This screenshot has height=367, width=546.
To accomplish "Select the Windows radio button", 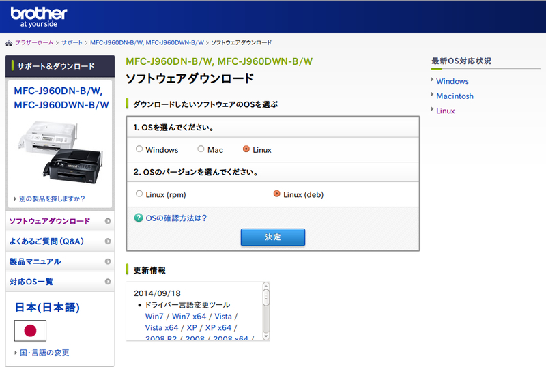I will click(x=139, y=149).
